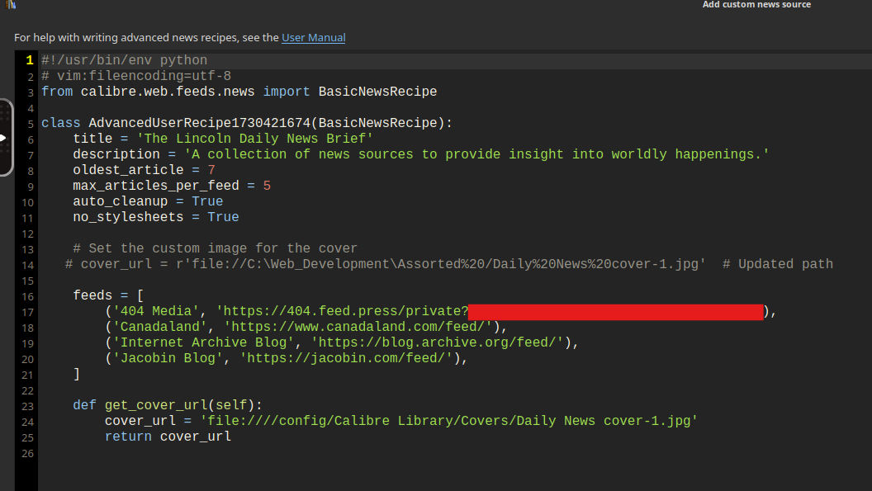Click the '# vim:fileencoding=utf-8' comment

pyautogui.click(x=136, y=76)
